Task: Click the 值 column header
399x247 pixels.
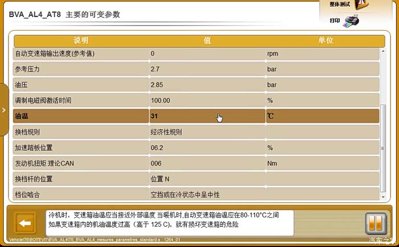Action: (x=207, y=41)
